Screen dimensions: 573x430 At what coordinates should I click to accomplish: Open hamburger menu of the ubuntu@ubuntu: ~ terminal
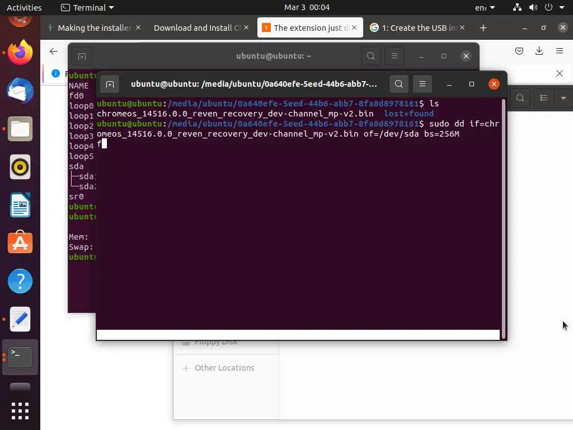[394, 56]
